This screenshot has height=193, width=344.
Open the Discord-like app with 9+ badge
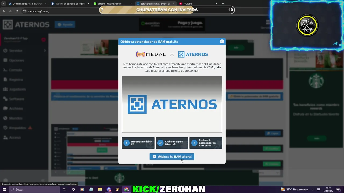coord(109,190)
